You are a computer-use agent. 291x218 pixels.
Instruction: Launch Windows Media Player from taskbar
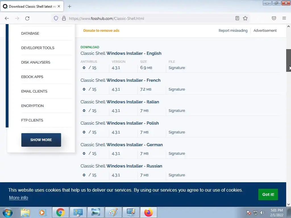pos(42,212)
